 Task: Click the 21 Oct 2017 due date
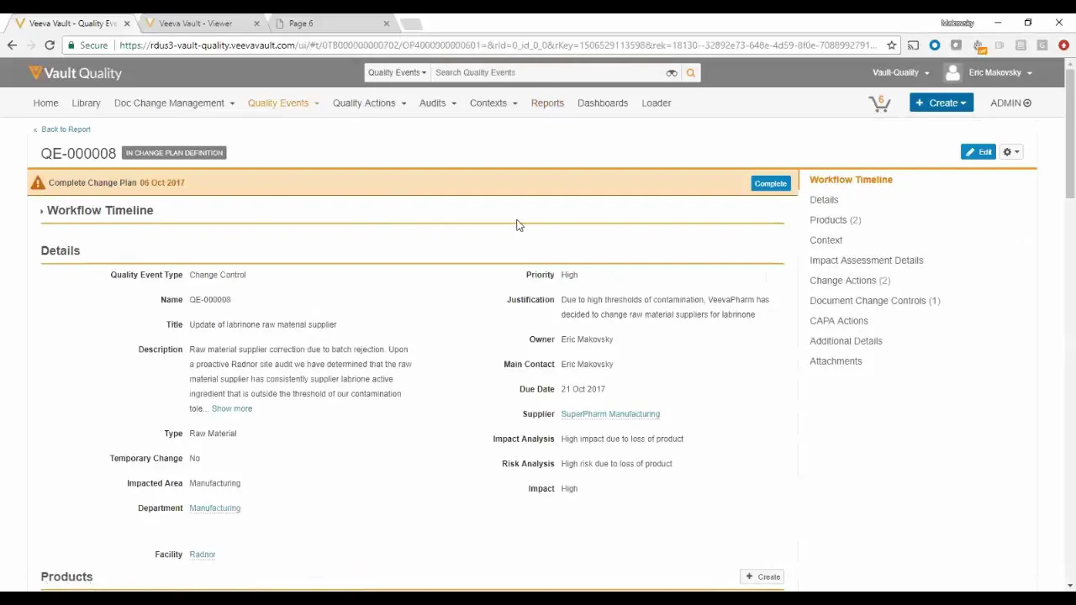pyautogui.click(x=583, y=389)
